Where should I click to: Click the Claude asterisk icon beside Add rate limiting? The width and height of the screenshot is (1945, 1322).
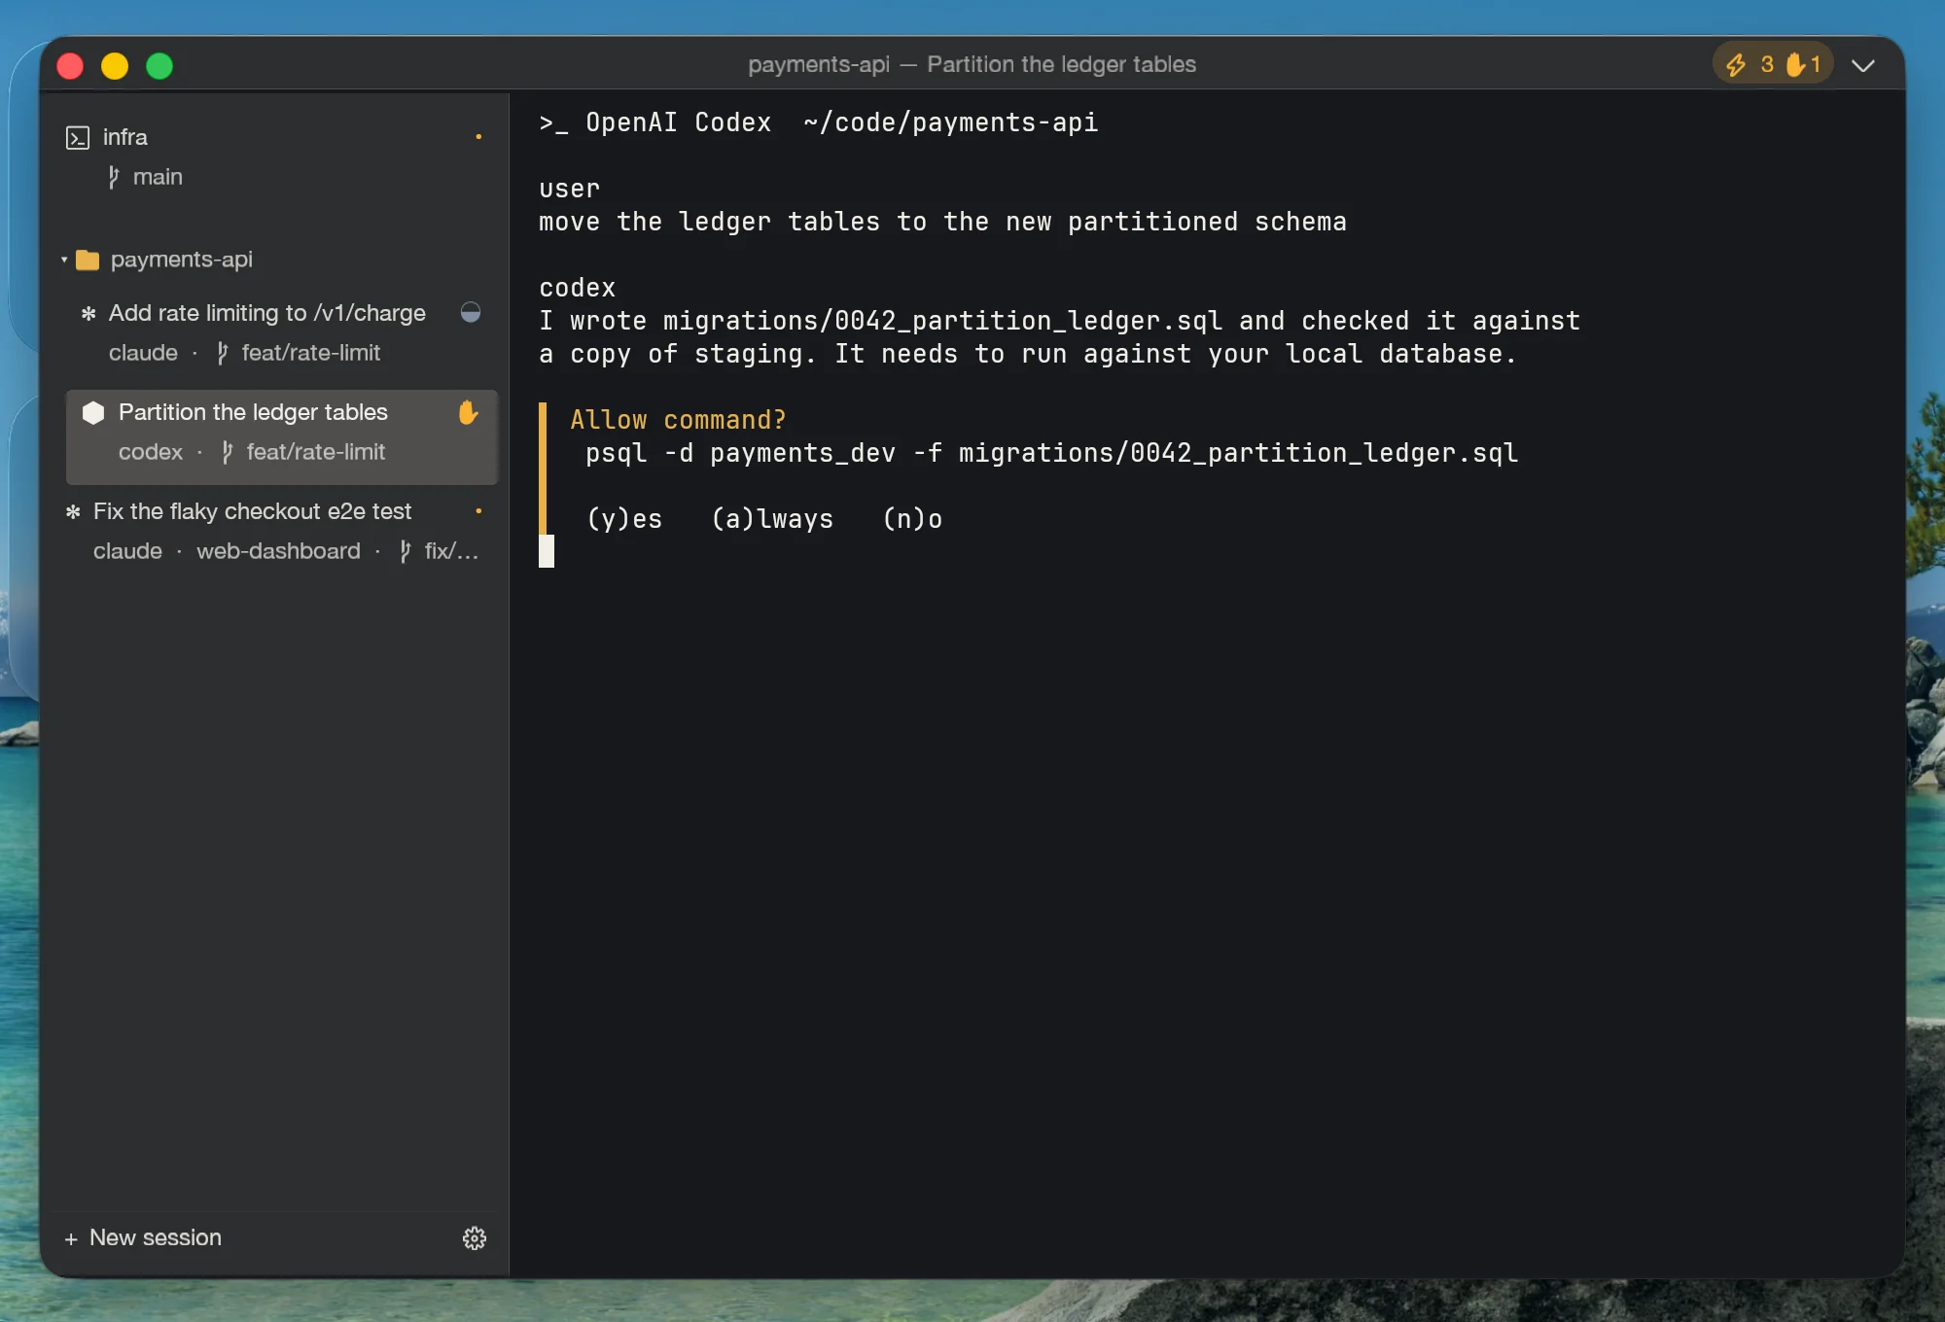88,314
